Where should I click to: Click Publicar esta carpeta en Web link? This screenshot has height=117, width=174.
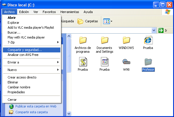click(x=36, y=106)
